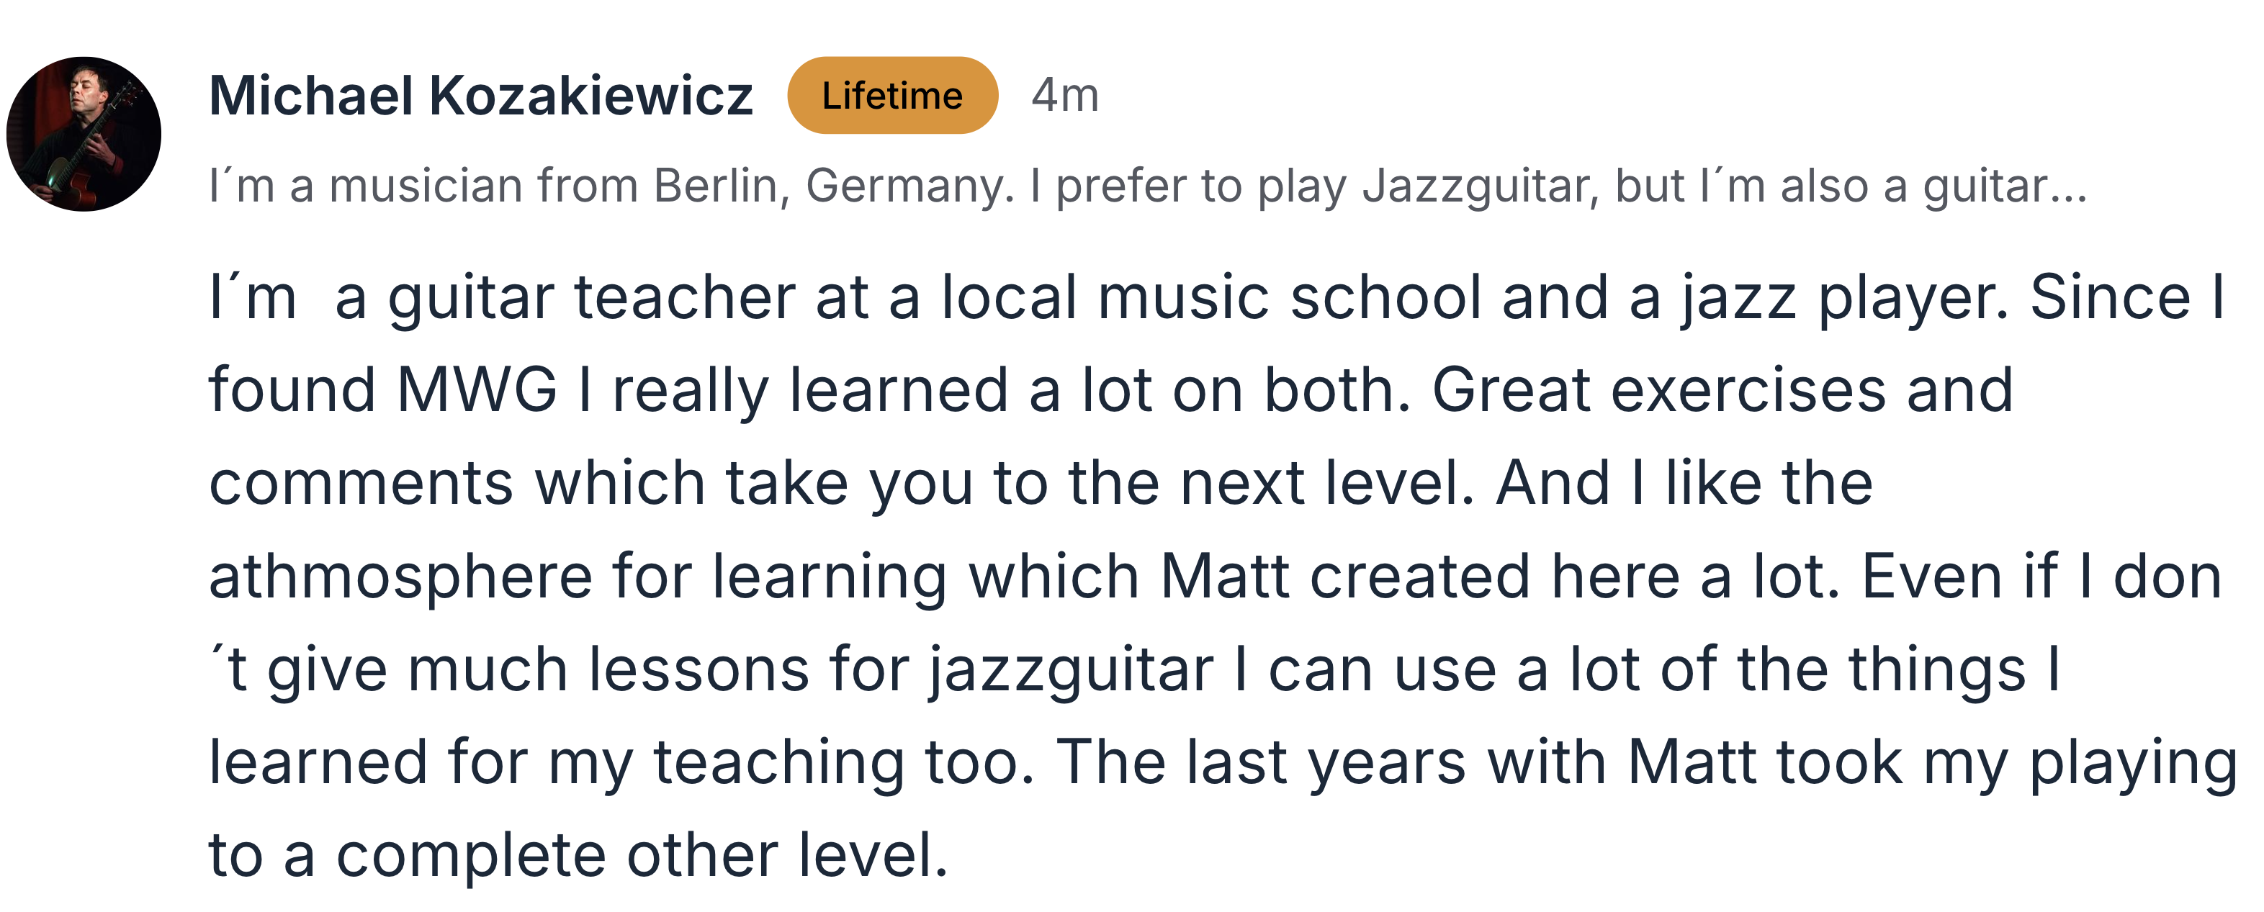Screen dimensions: 2264x912
Task: Click the phrase "The last years"
Action: click(x=1260, y=762)
